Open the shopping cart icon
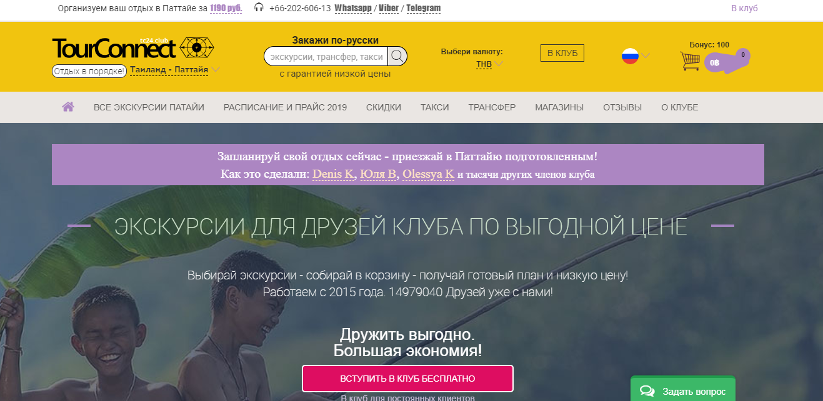Image resolution: width=823 pixels, height=401 pixels. 690,61
